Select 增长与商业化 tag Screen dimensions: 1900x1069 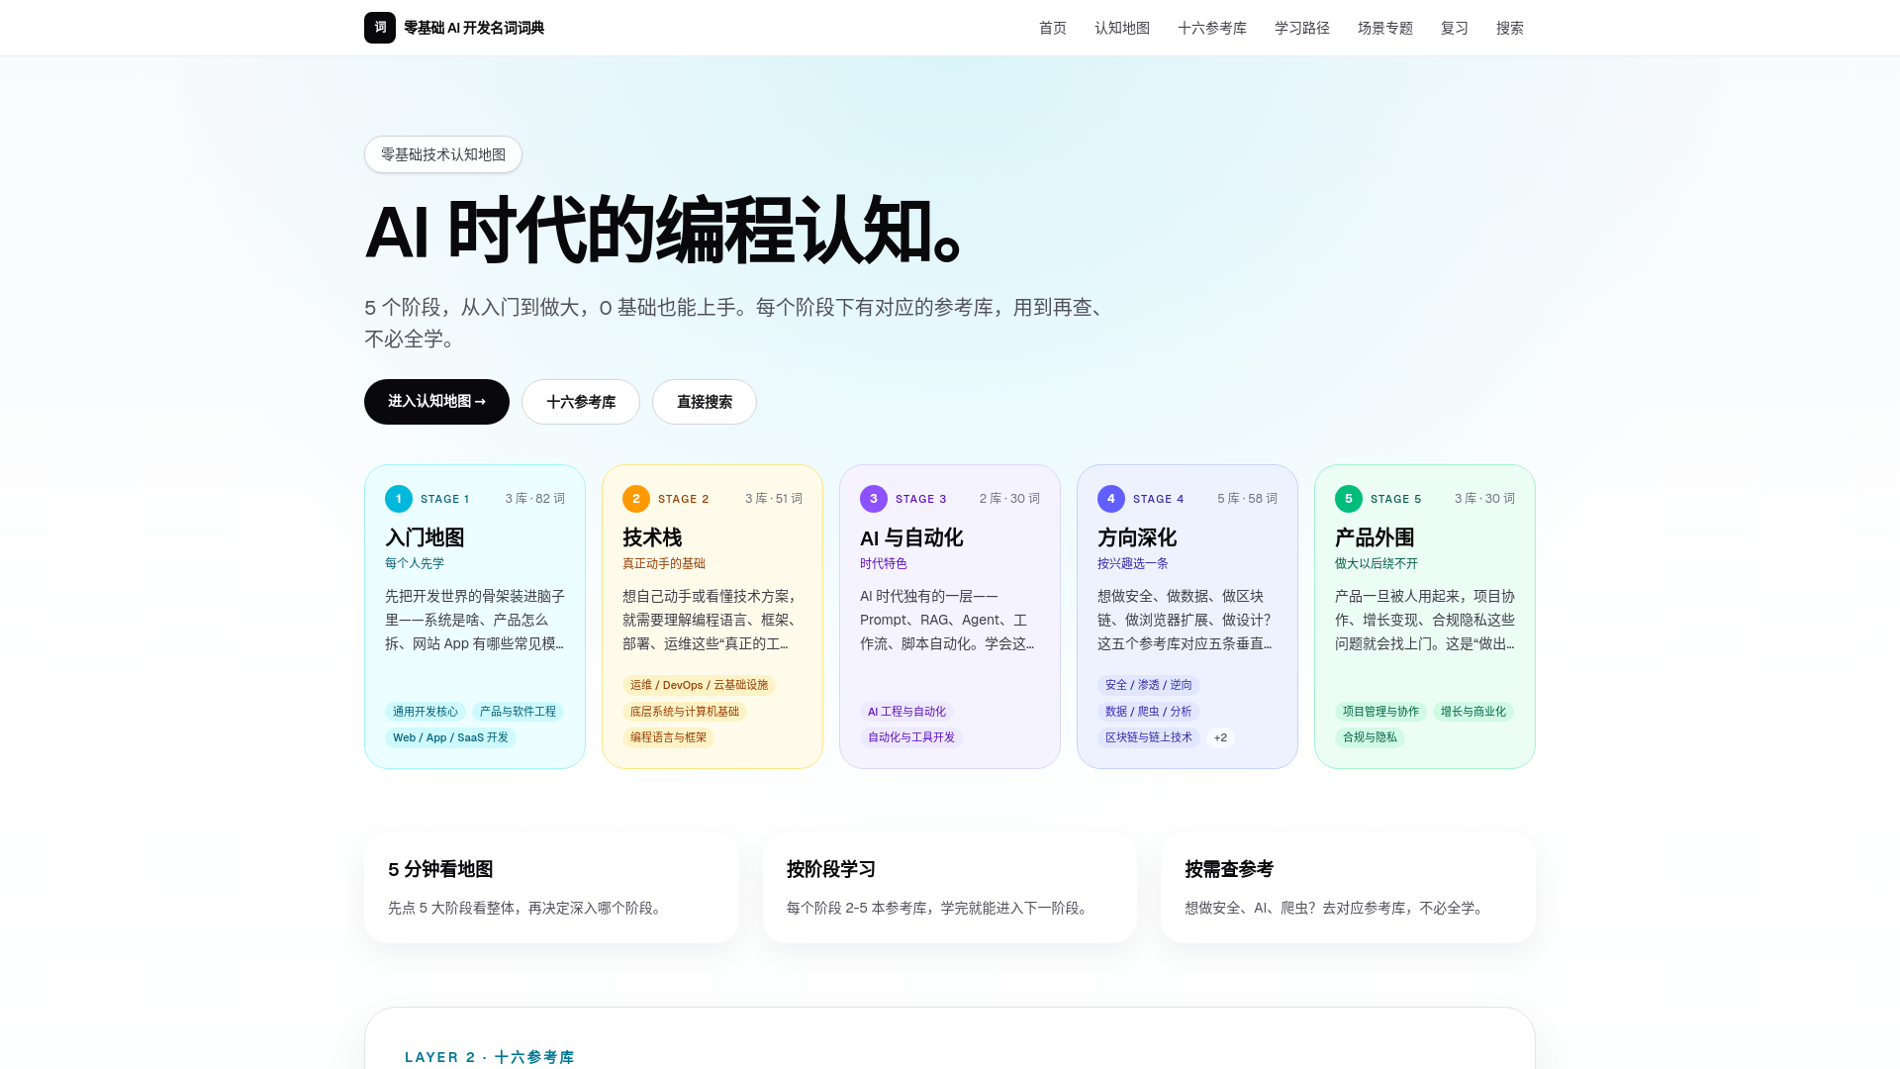click(x=1473, y=712)
